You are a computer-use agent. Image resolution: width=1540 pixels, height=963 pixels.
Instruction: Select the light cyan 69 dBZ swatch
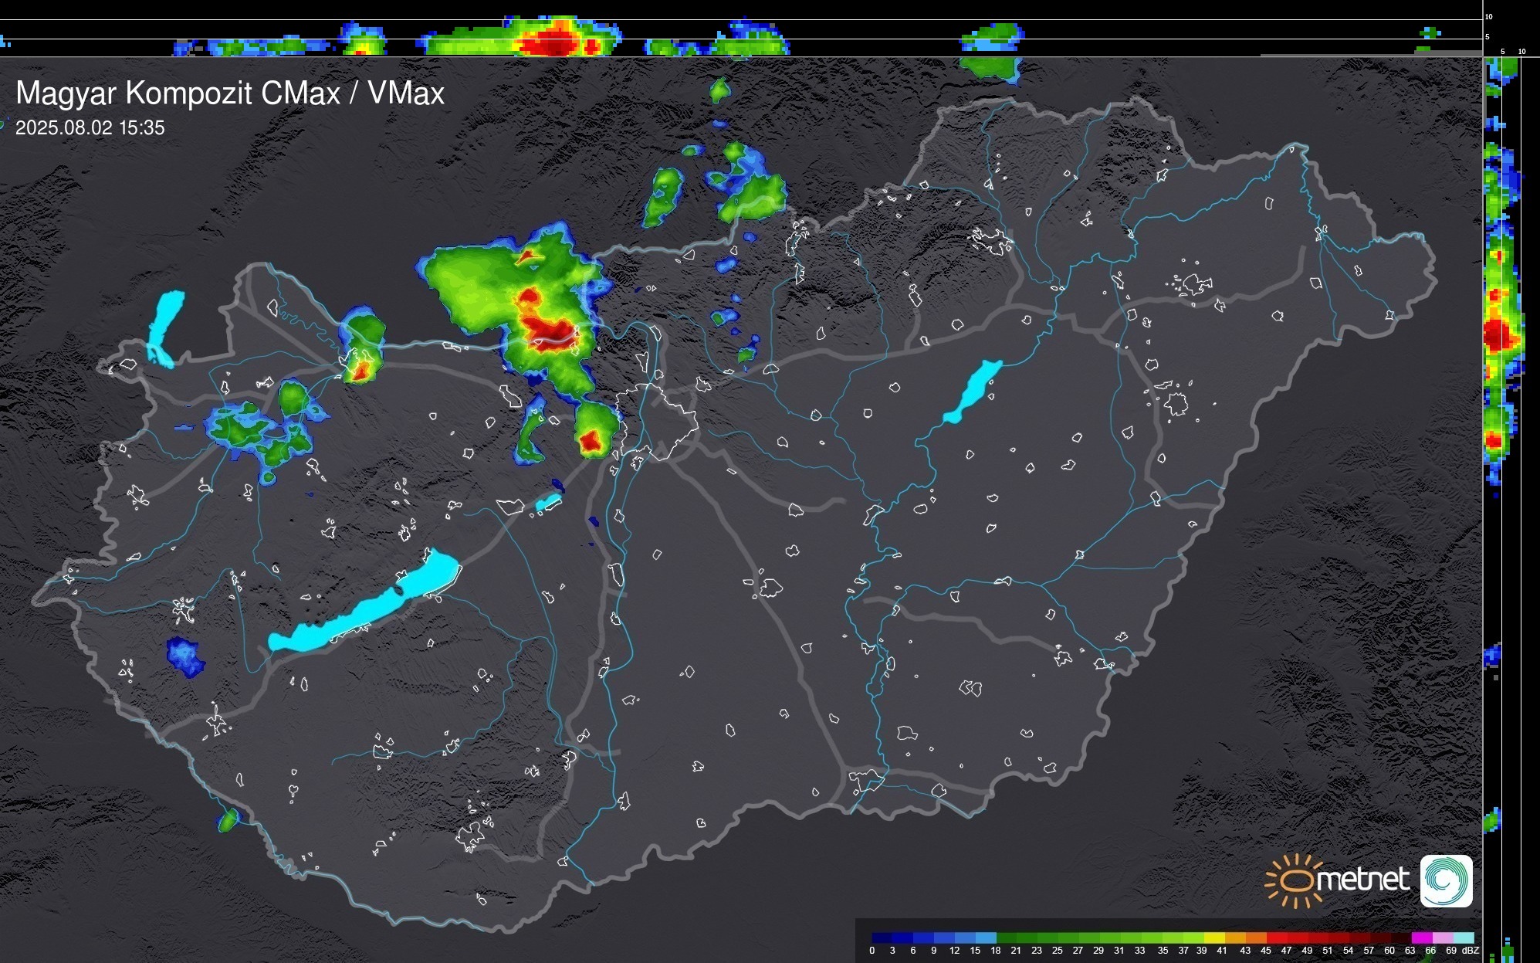coord(1463,938)
